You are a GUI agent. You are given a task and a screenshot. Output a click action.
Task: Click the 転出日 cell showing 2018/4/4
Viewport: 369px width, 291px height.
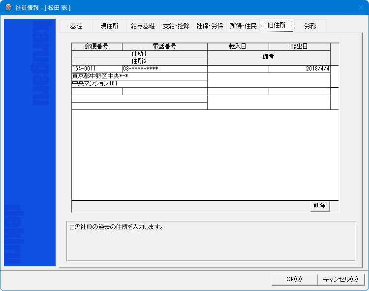[x=299, y=69]
